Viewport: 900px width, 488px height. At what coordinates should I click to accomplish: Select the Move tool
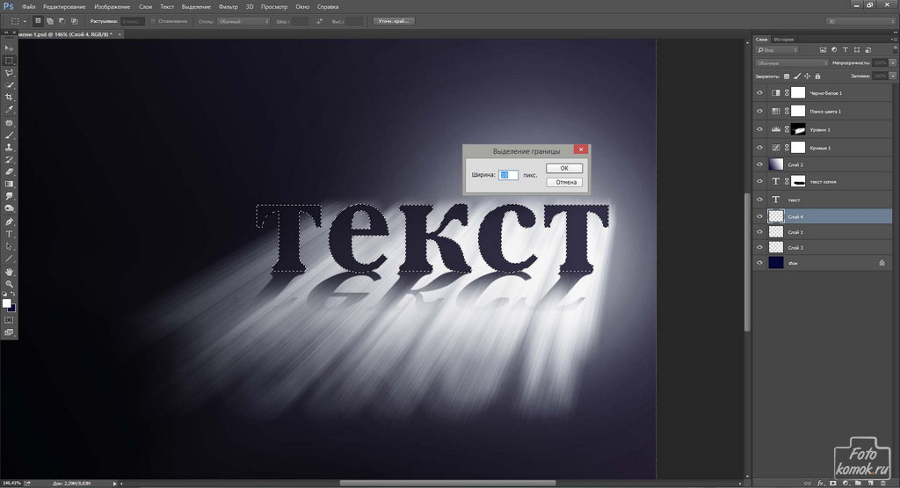10,47
